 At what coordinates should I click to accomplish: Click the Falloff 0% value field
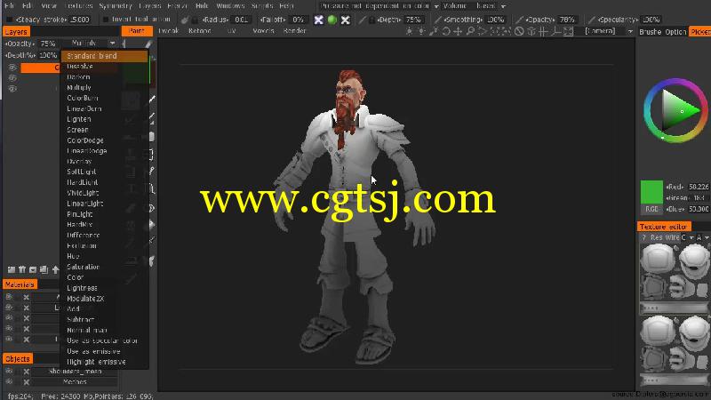tap(298, 20)
